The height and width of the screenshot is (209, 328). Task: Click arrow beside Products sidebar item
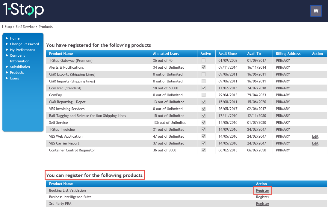tap(7, 73)
